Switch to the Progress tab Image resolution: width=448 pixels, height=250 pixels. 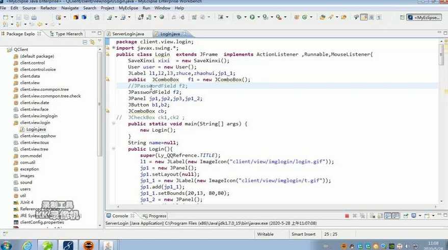click(x=154, y=216)
